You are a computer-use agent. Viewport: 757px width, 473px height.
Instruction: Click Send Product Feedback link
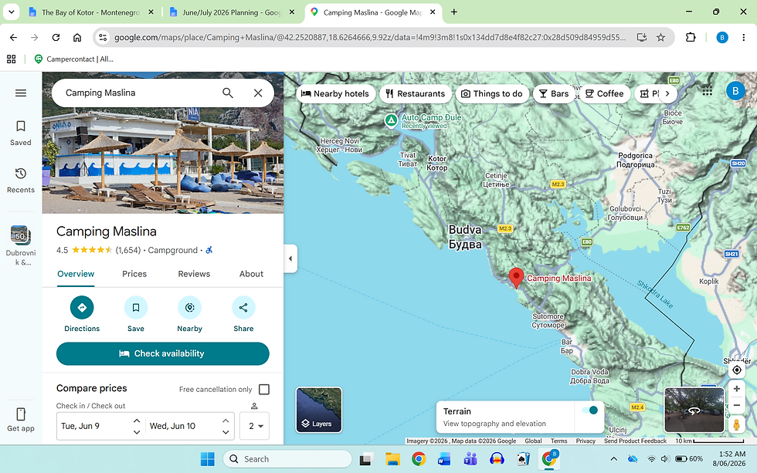coord(635,441)
